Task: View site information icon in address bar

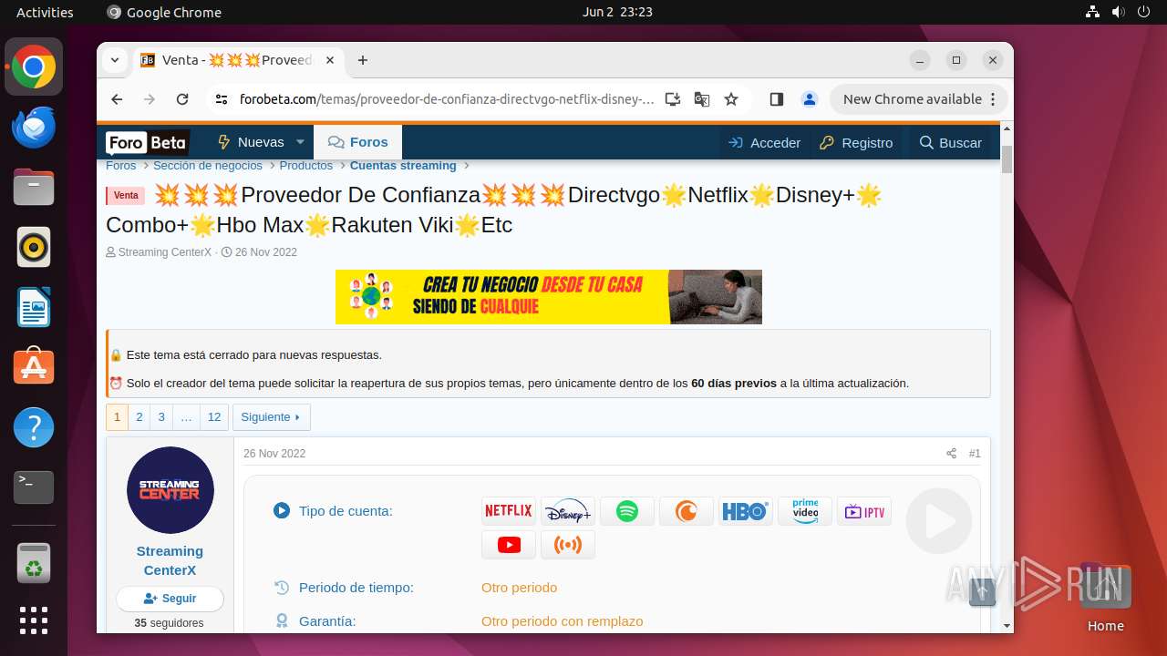Action: (222, 99)
